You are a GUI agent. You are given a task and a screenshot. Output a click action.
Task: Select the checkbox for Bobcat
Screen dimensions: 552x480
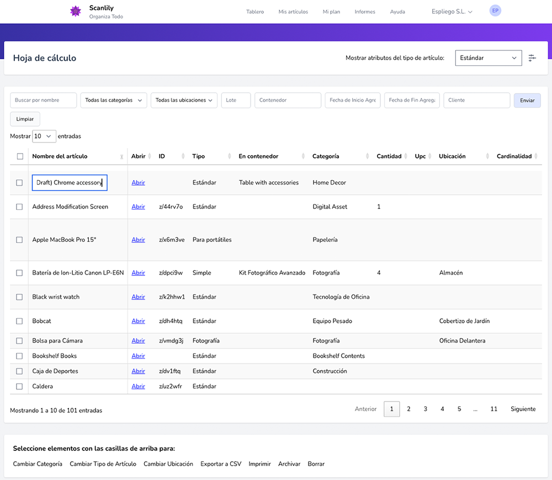pyautogui.click(x=19, y=321)
